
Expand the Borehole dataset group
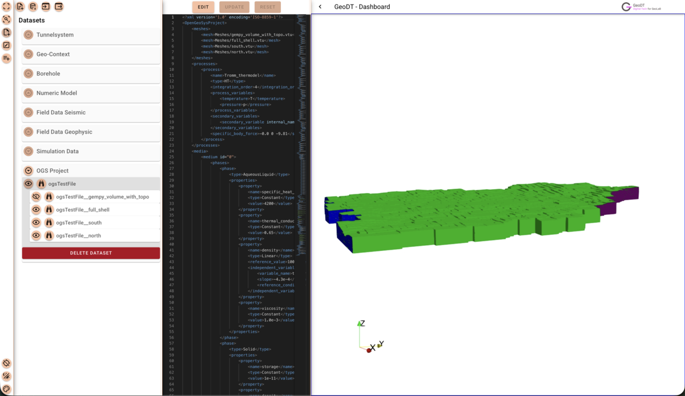coord(28,74)
